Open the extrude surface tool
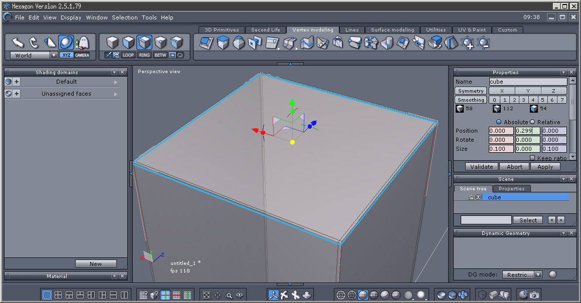The image size is (581, 303). pos(207,43)
